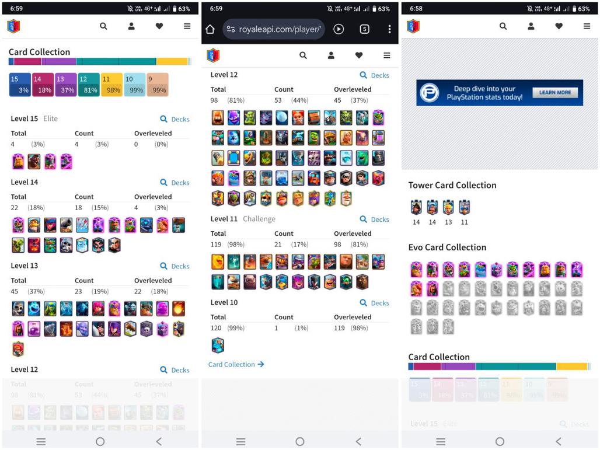
Task: Select the yellow level 11 chip showing 98%
Action: tap(111, 85)
